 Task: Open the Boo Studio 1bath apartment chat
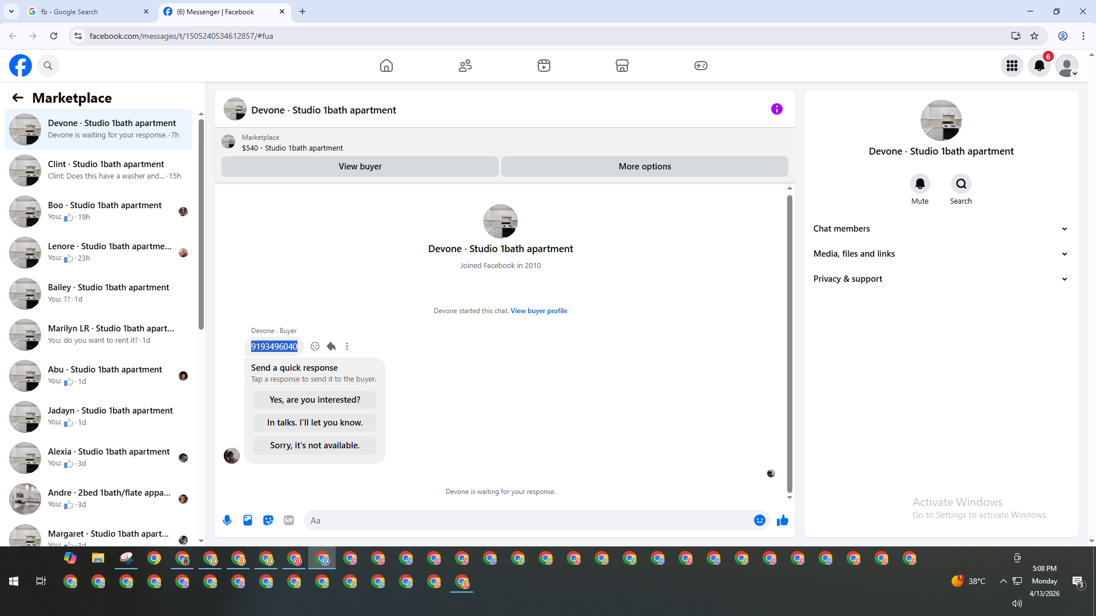[x=98, y=212]
